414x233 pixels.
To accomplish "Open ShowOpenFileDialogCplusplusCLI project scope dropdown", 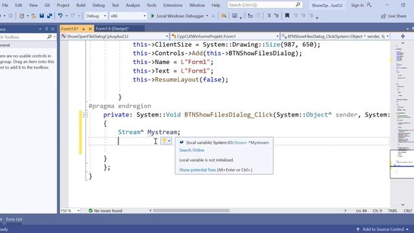I will (x=115, y=36).
